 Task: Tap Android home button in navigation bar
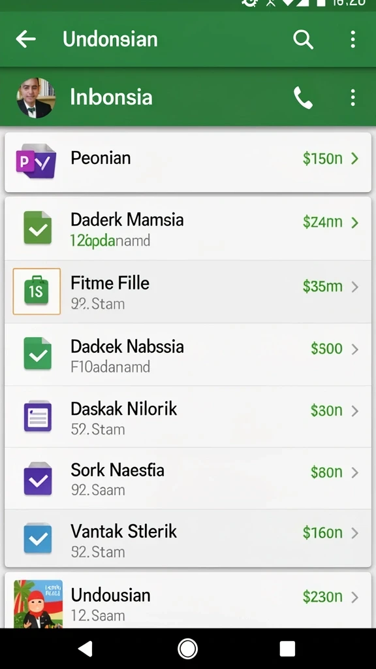point(187,649)
